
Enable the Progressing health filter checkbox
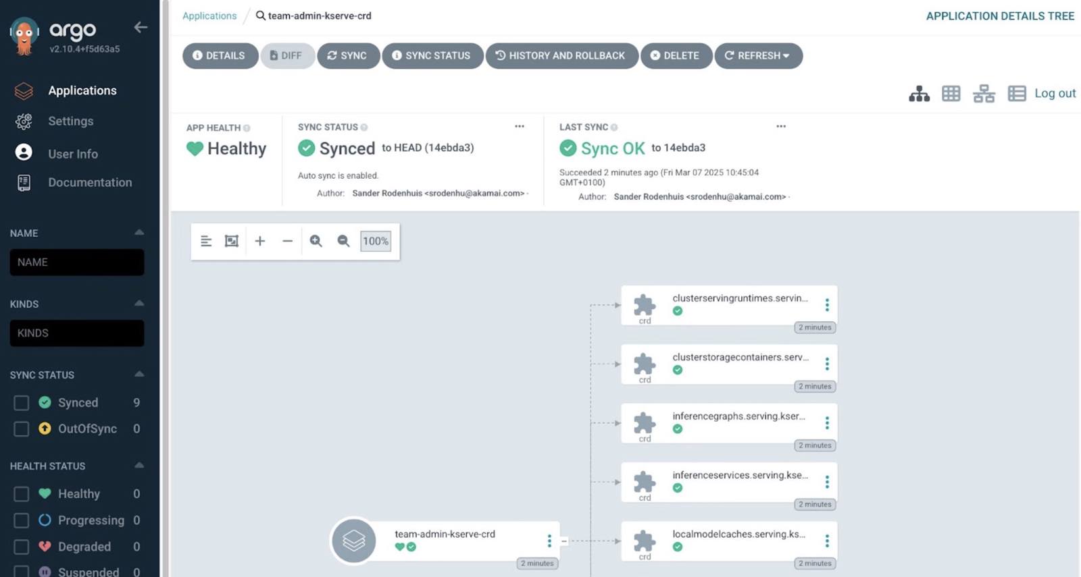[22, 520]
